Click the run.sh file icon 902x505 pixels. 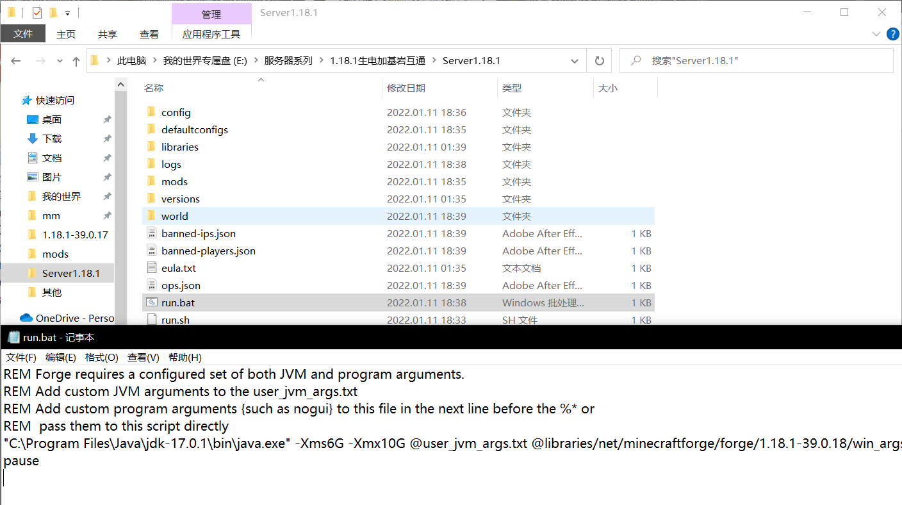(x=151, y=319)
